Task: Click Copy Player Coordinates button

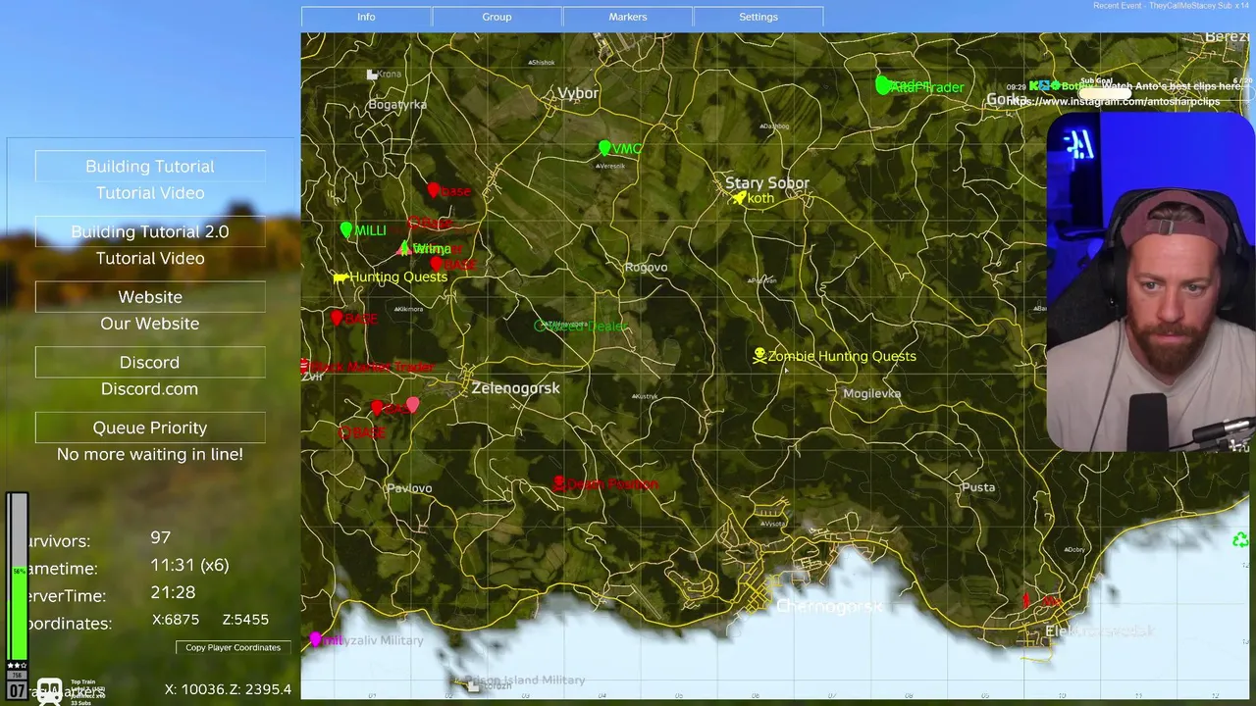Action: point(234,647)
